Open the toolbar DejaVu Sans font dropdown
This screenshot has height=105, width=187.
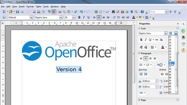(61, 17)
